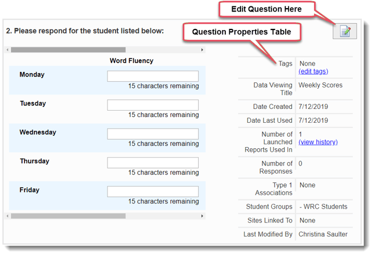Select the "WRC Students" student group value

click(x=323, y=207)
